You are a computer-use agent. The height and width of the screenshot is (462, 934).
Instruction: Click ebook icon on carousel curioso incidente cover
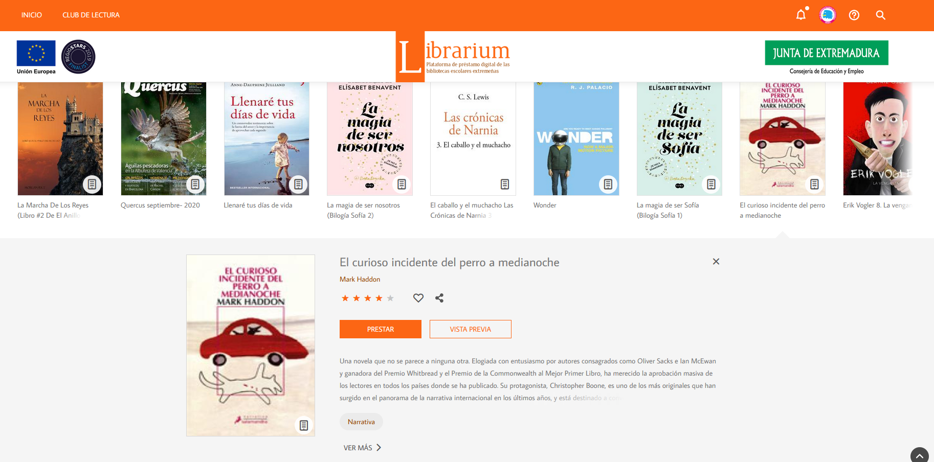pyautogui.click(x=814, y=184)
